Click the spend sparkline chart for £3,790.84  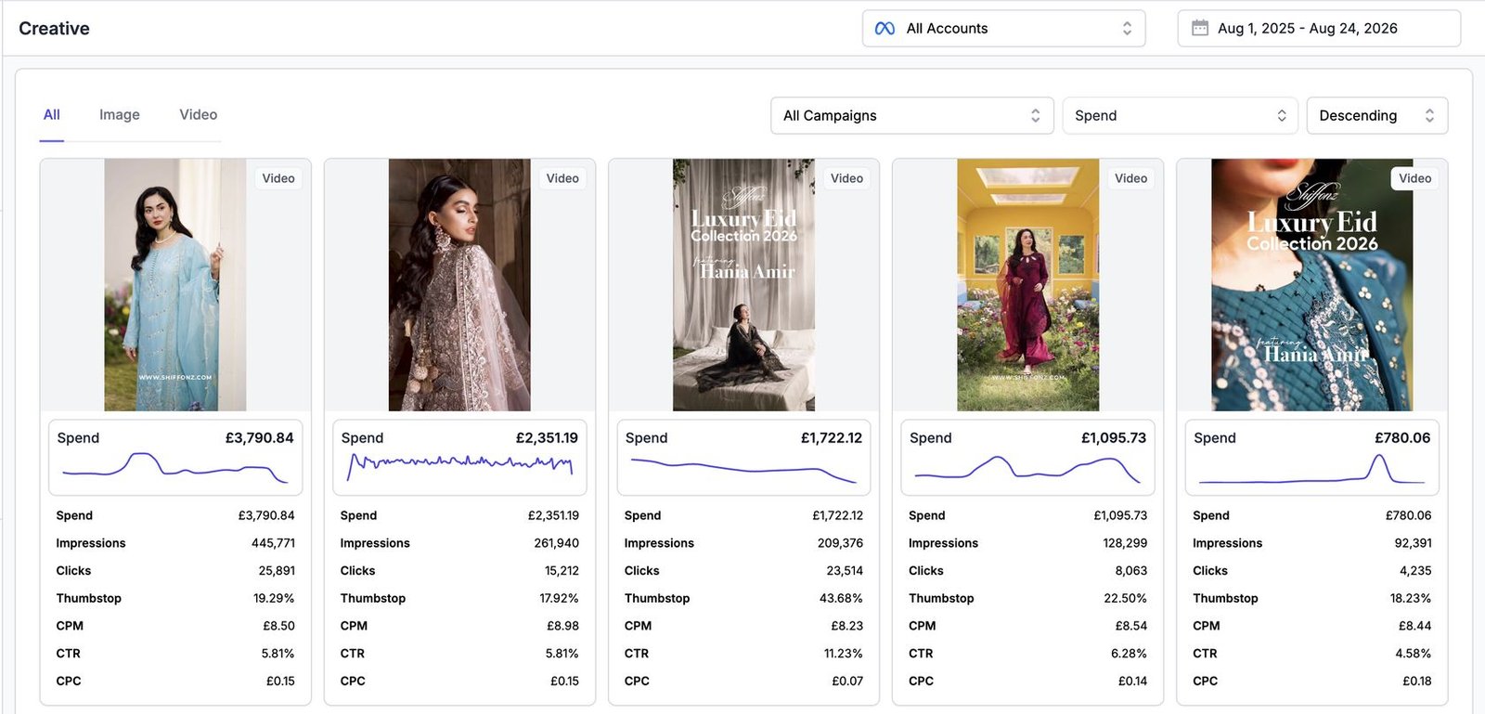[175, 468]
